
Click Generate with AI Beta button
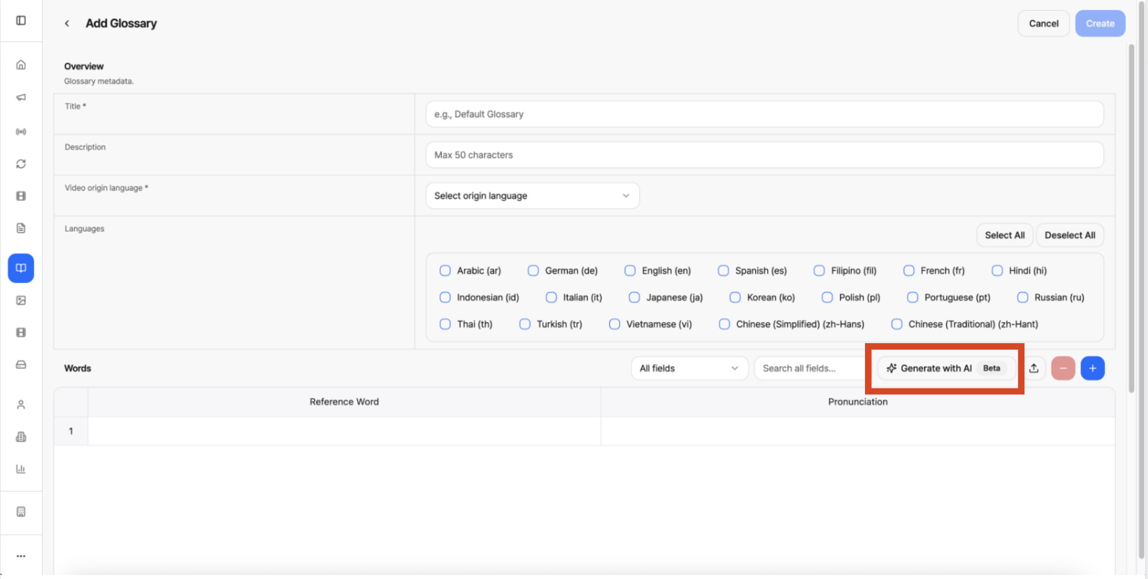tap(946, 368)
